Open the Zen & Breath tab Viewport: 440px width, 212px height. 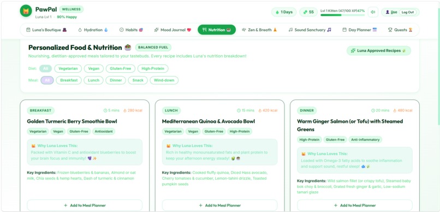point(259,30)
